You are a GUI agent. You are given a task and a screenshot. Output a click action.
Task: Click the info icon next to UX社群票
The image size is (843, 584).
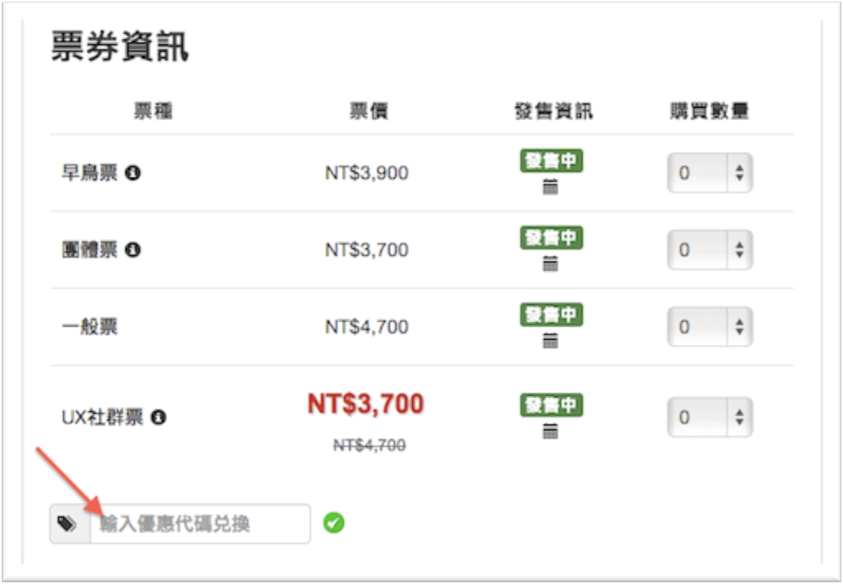[158, 417]
